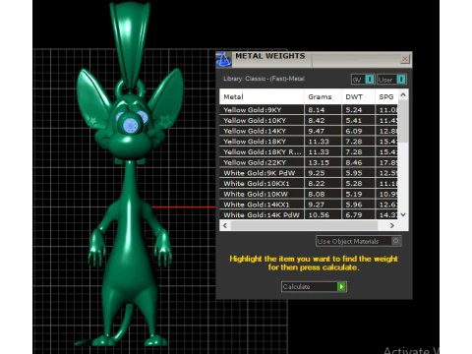
Task: Sort by the DWT column header
Action: [358, 96]
